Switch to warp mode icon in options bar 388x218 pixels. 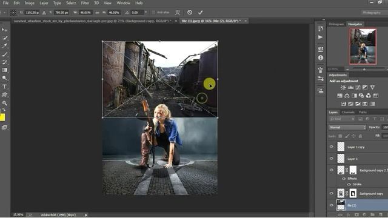[x=178, y=12]
